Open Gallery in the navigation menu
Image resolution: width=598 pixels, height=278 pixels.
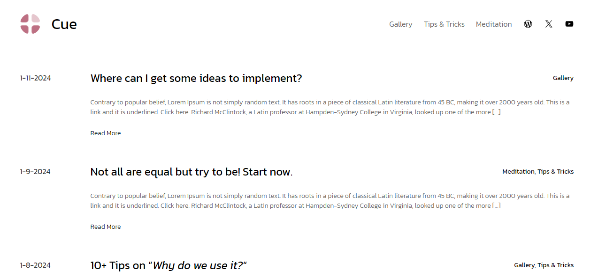400,24
